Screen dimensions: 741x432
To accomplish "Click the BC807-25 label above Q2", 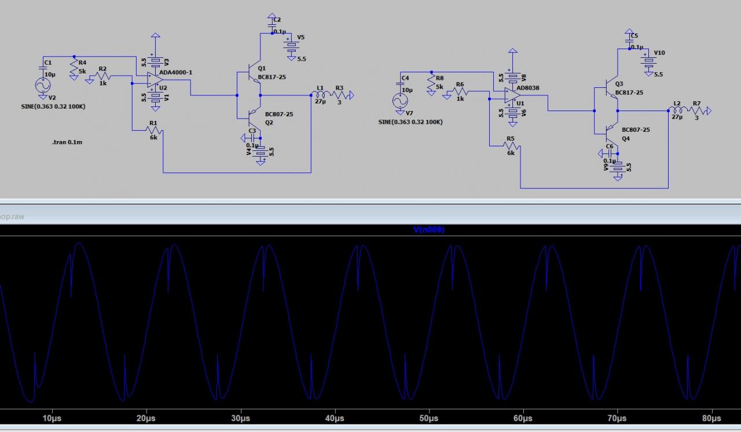I will coord(279,115).
